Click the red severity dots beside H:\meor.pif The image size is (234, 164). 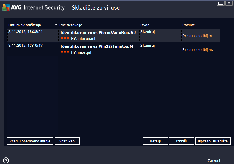pos(65,52)
